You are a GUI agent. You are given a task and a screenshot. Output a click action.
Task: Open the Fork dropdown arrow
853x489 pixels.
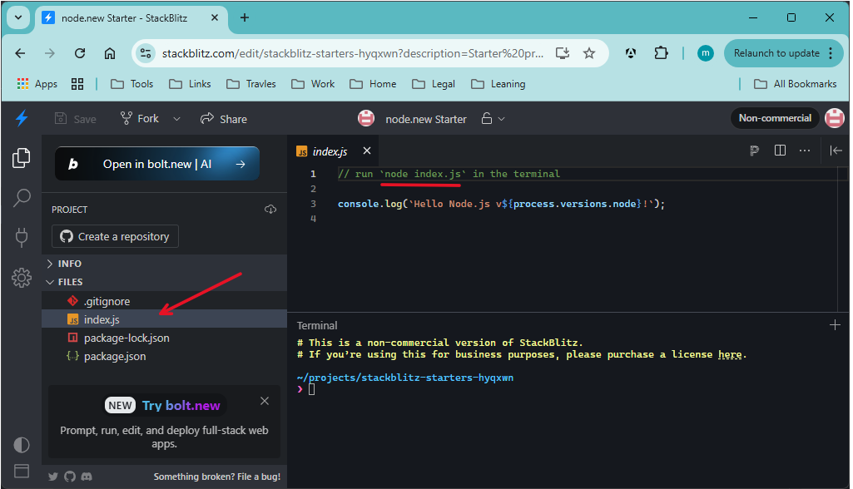[176, 119]
